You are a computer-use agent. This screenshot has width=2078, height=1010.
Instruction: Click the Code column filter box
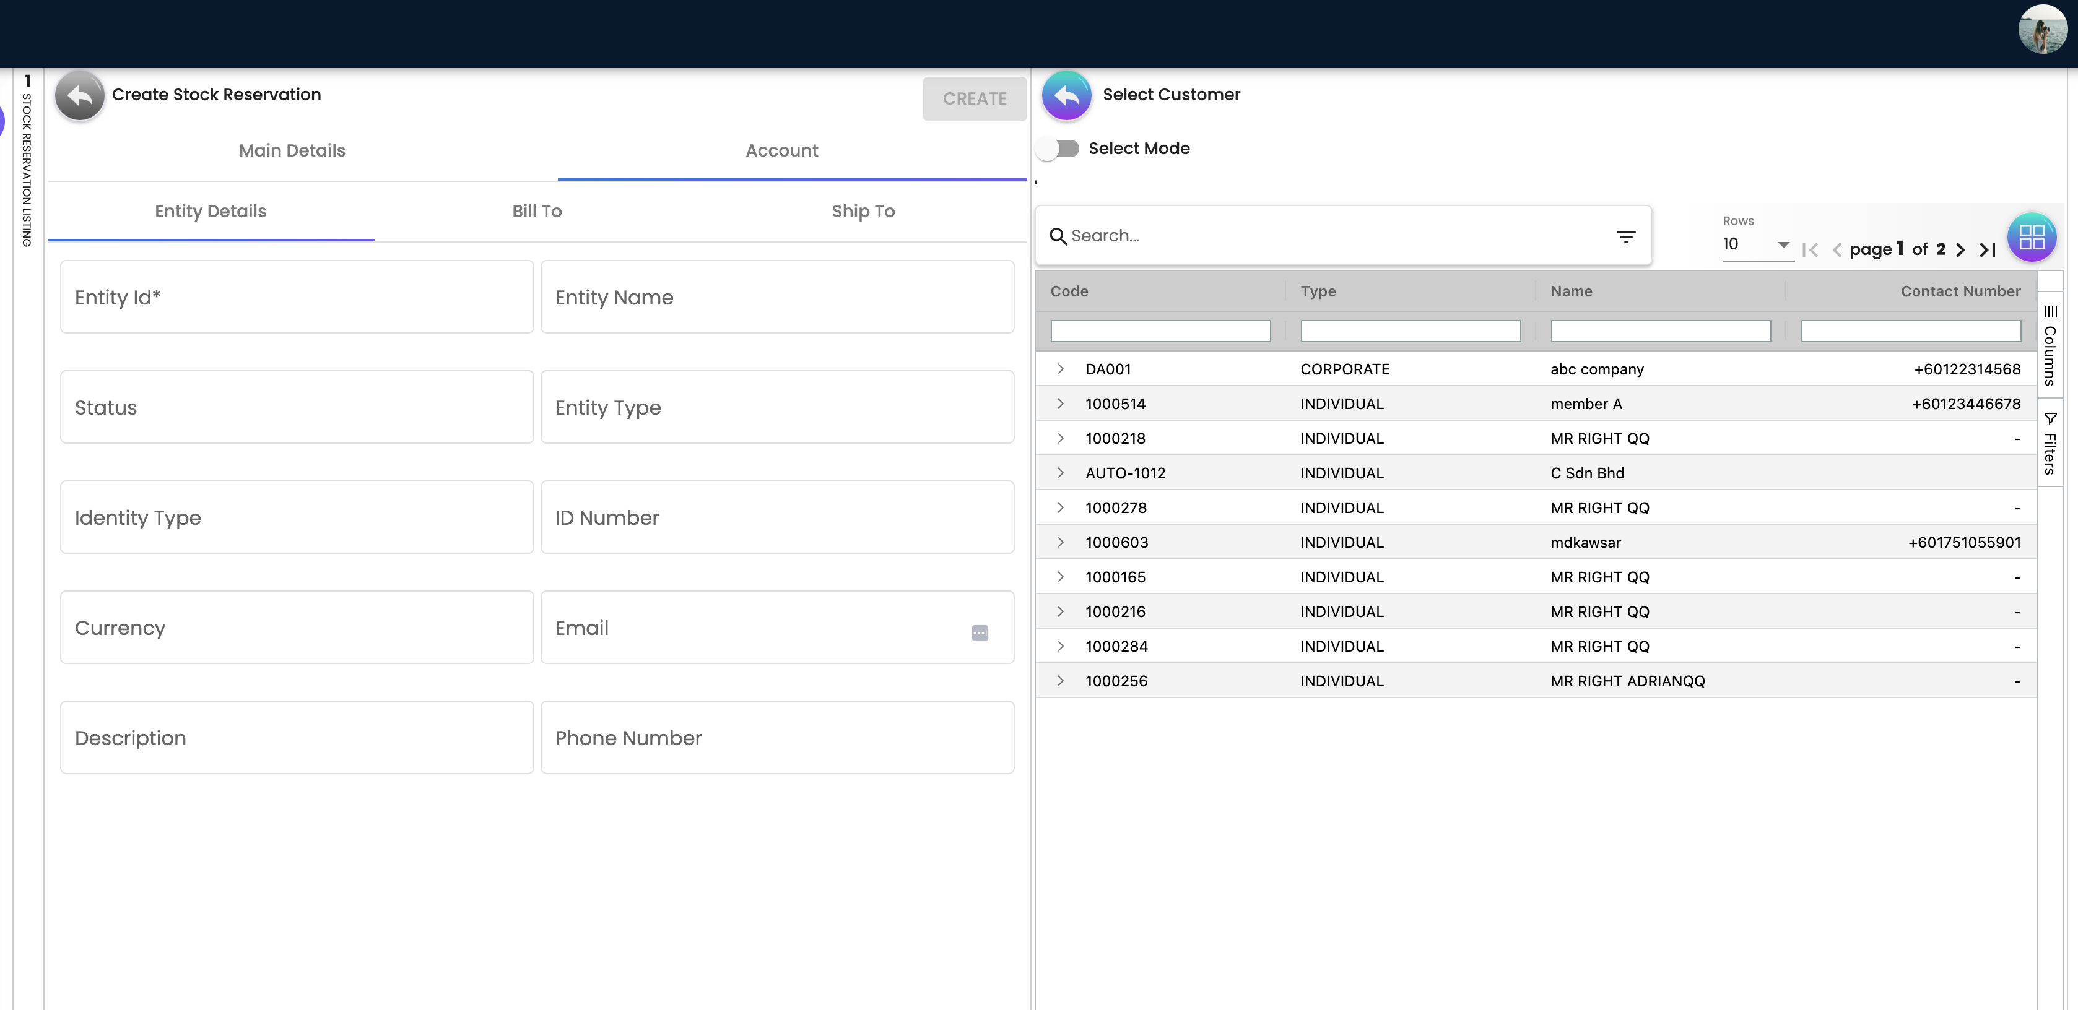1160,331
